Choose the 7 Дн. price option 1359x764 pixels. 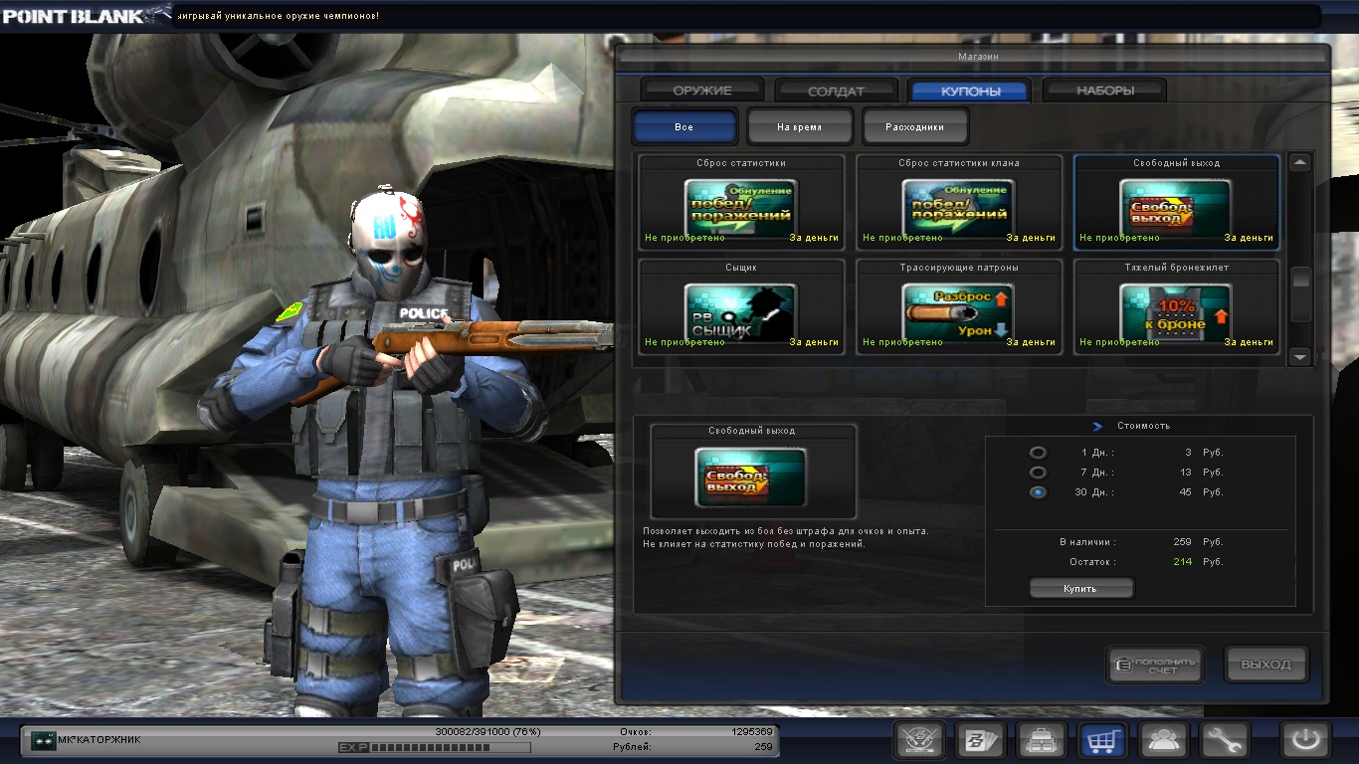(1038, 473)
